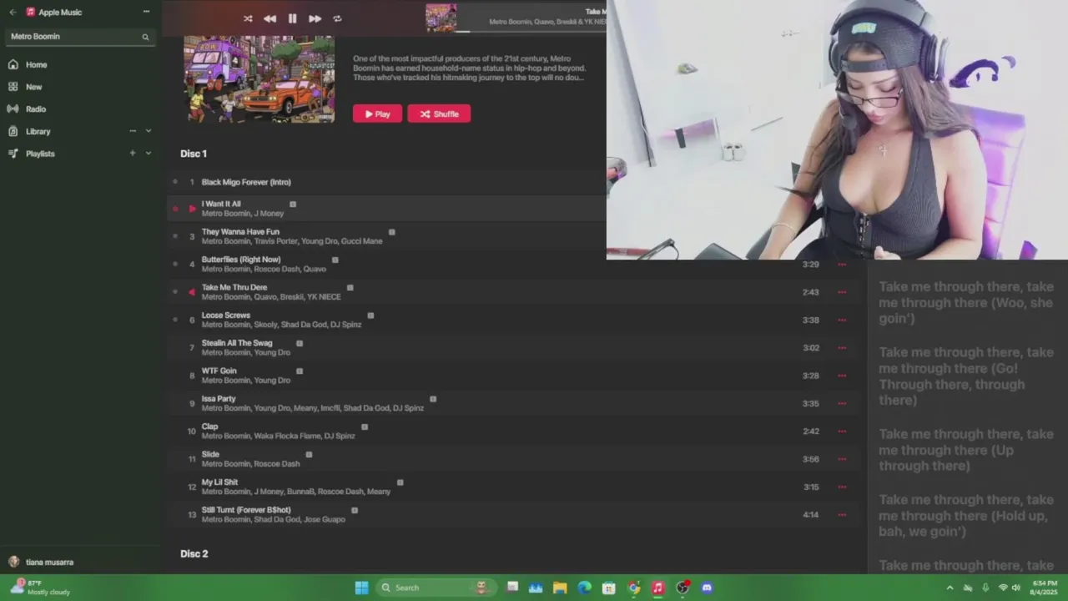Screen dimensions: 1068x601
Task: Open more options for Loose Screws row
Action: (842, 320)
